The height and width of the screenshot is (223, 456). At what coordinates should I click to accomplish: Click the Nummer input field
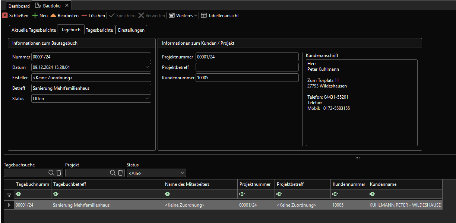point(91,57)
